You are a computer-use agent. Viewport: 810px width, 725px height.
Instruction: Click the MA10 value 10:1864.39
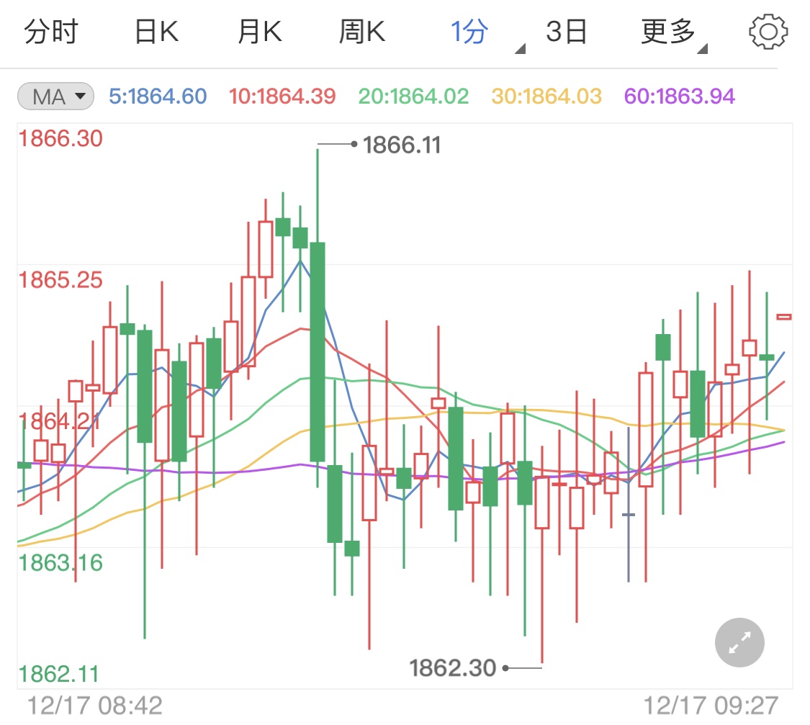282,96
